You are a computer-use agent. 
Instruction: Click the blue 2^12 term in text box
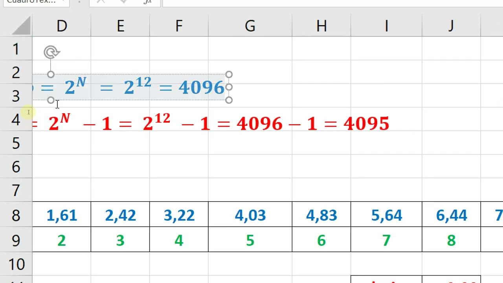pyautogui.click(x=138, y=86)
